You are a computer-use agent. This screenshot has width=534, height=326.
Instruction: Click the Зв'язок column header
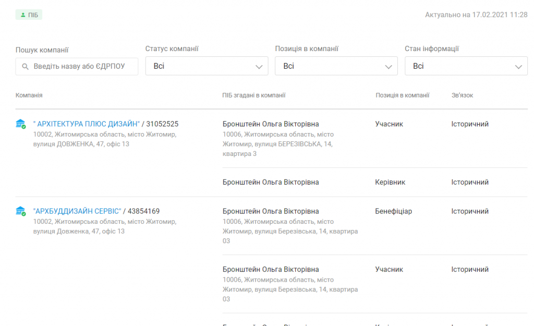tap(462, 95)
